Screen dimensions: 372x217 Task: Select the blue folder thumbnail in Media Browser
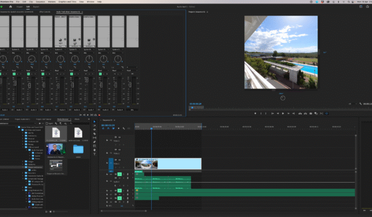(78, 149)
